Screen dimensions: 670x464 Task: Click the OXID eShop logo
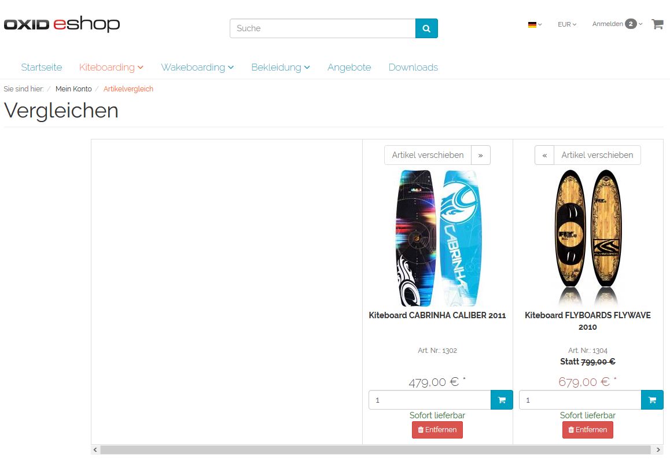62,24
